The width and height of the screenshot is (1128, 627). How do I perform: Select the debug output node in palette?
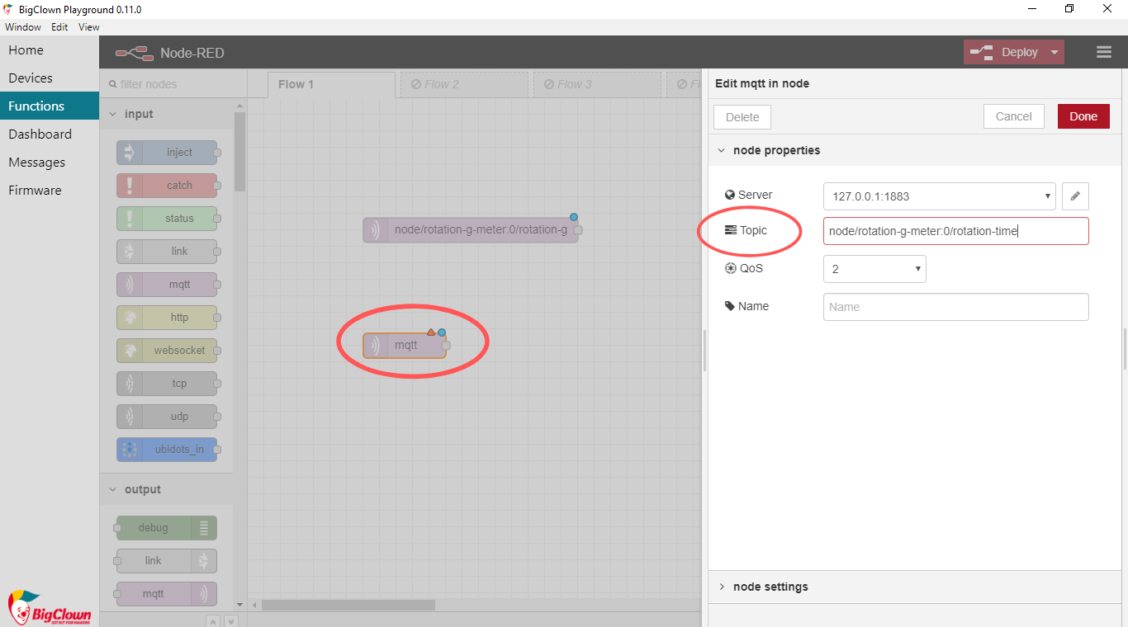tap(167, 528)
